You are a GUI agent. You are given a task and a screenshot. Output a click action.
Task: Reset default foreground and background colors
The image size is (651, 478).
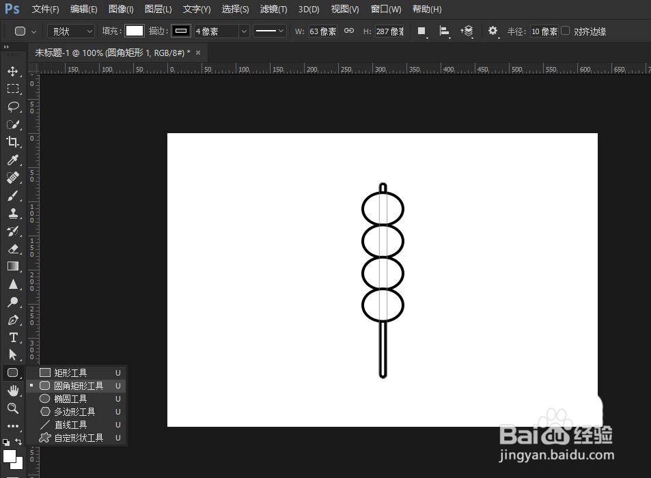[x=6, y=442]
